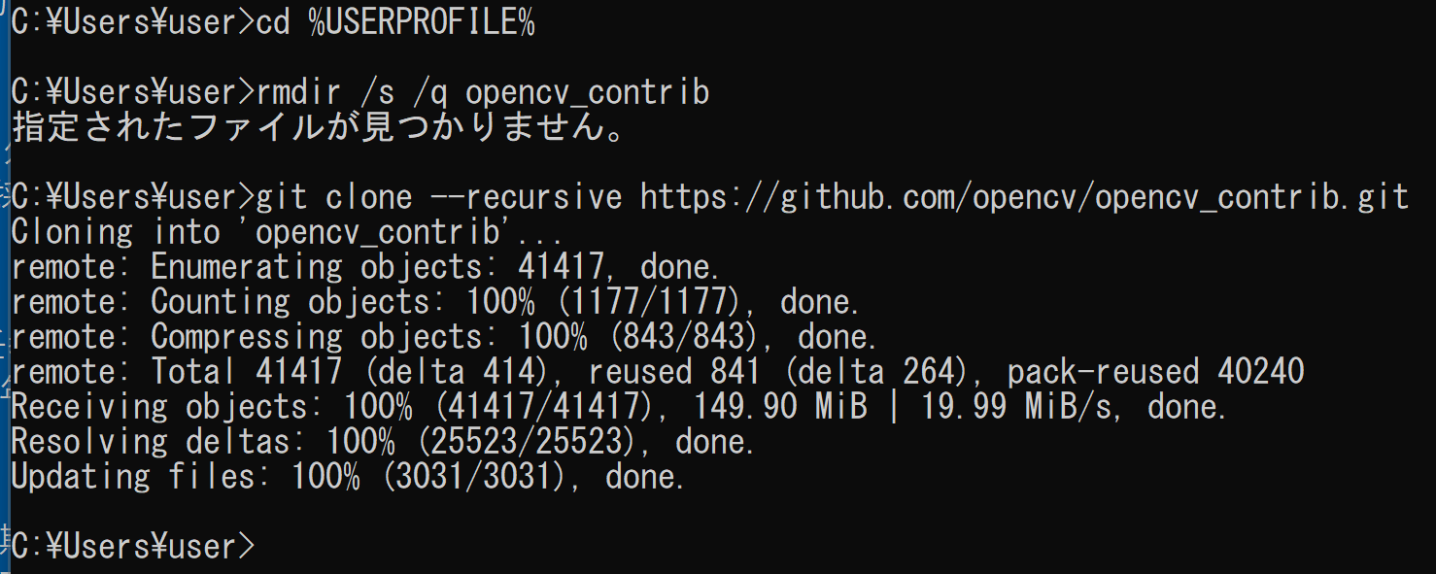Click the Japanese file-not-found error message
The width and height of the screenshot is (1436, 574).
point(320,128)
